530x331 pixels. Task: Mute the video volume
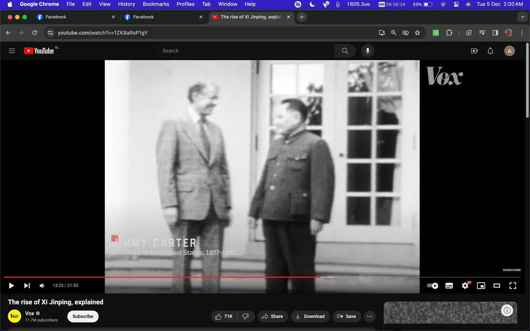(x=42, y=285)
